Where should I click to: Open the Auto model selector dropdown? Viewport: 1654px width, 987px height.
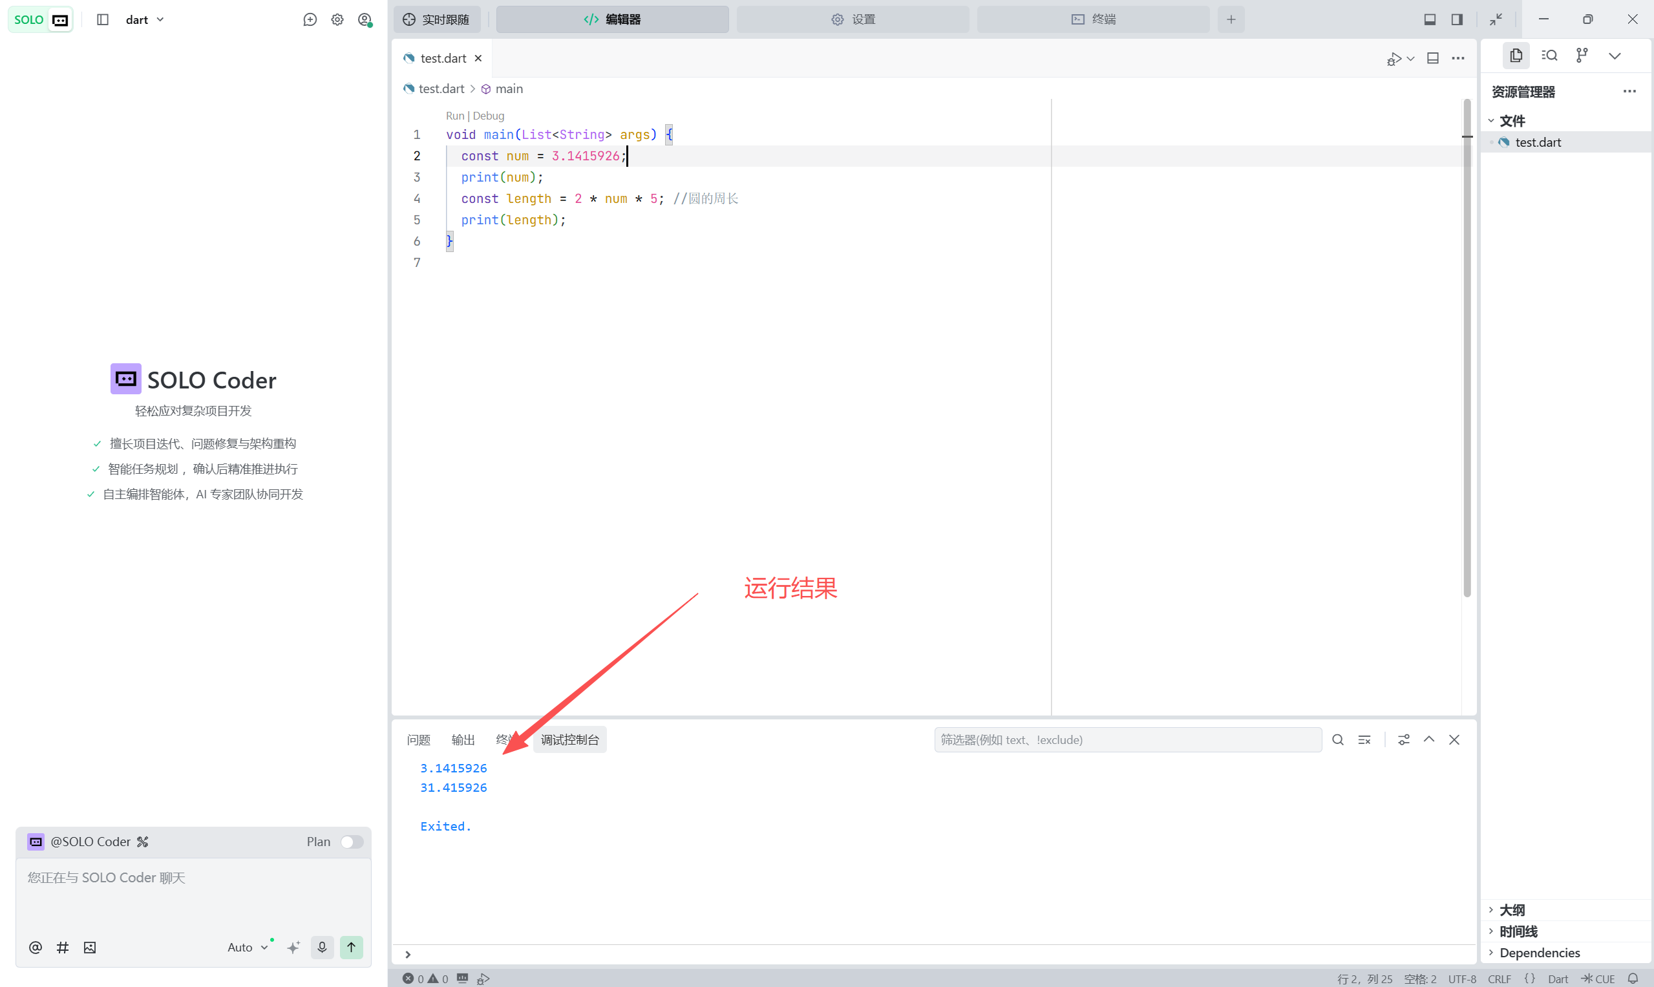pos(248,947)
